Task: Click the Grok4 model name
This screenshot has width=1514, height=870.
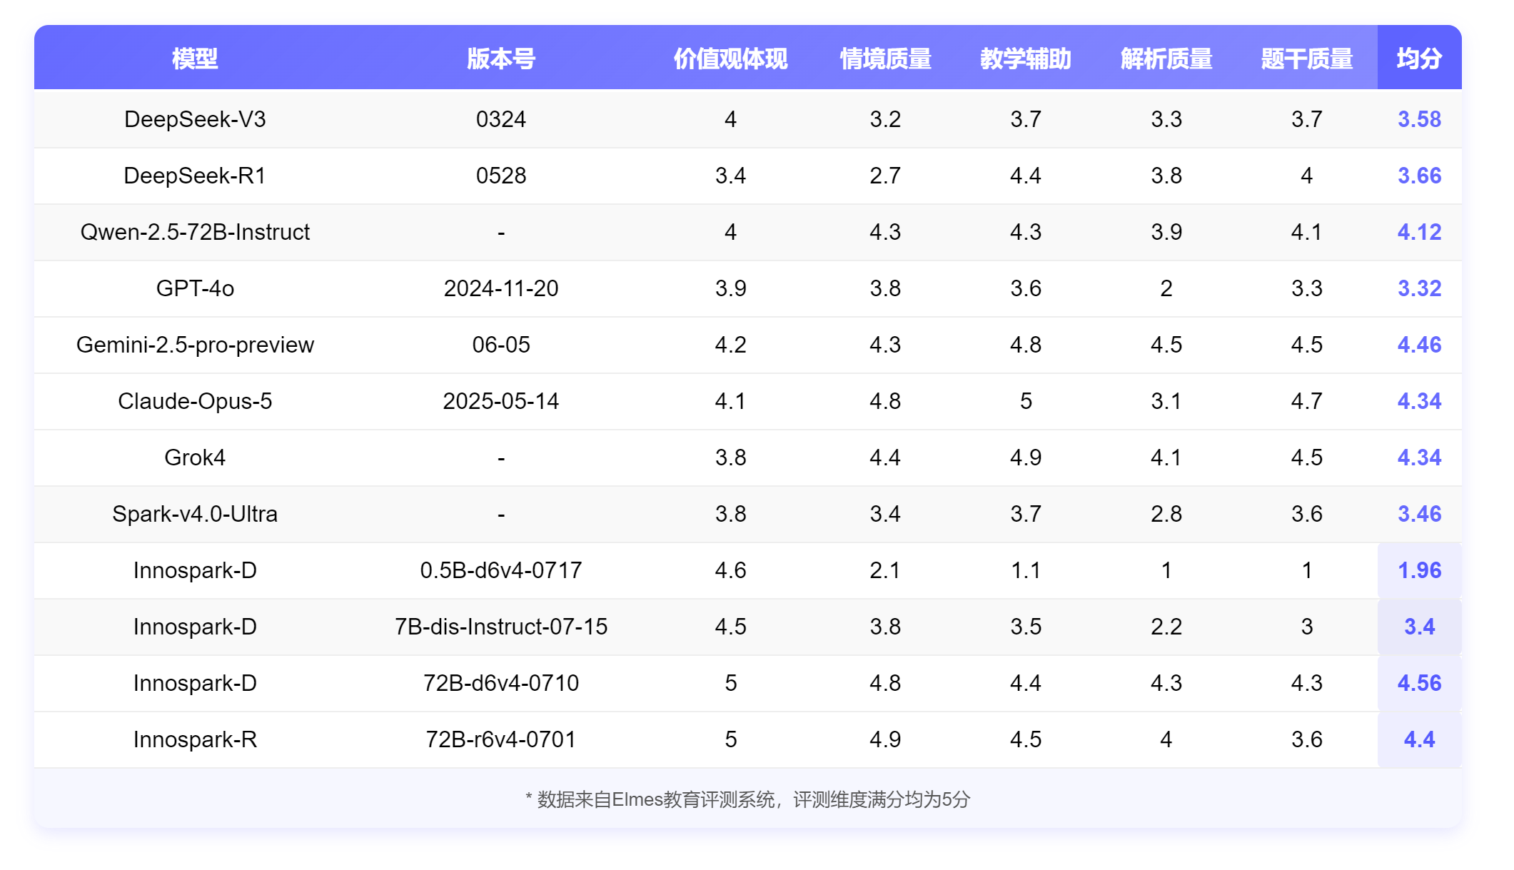Action: [194, 457]
